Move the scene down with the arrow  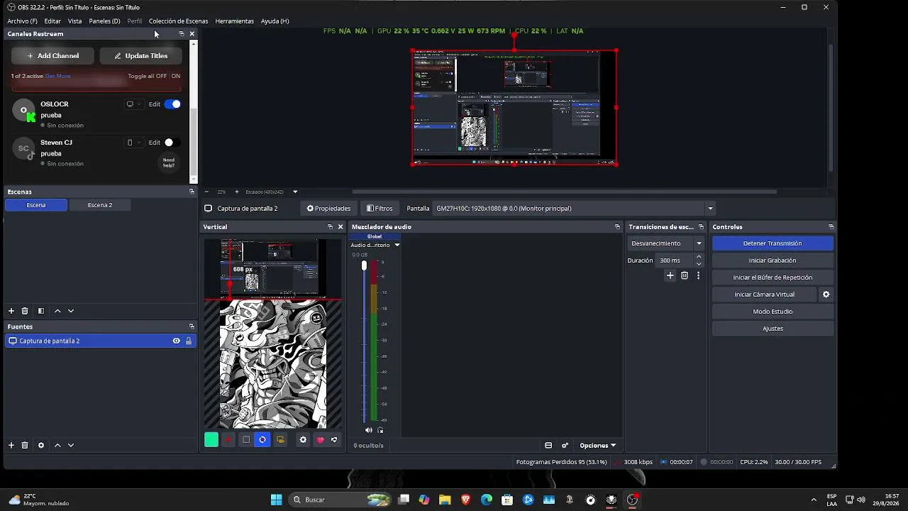pyautogui.click(x=71, y=311)
